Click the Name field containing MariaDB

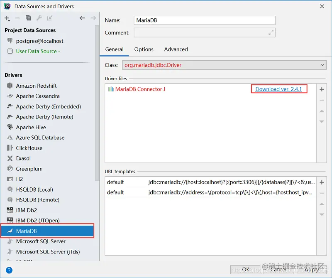click(x=205, y=20)
